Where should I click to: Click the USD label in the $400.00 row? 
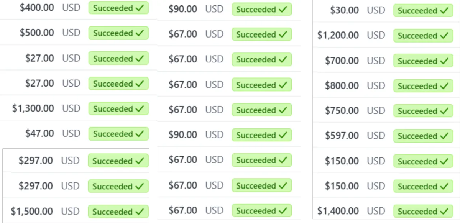click(x=71, y=8)
